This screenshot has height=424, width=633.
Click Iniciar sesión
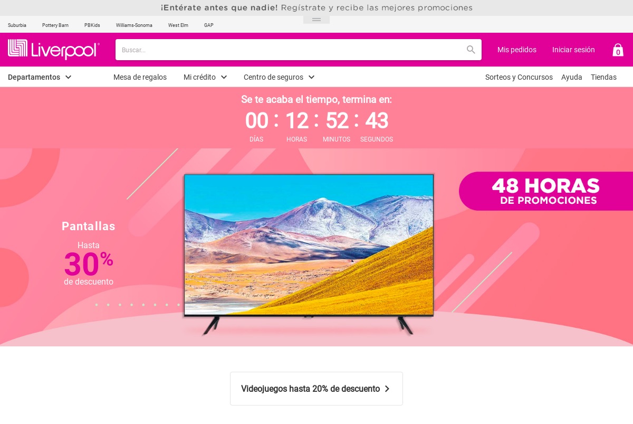pyautogui.click(x=573, y=50)
